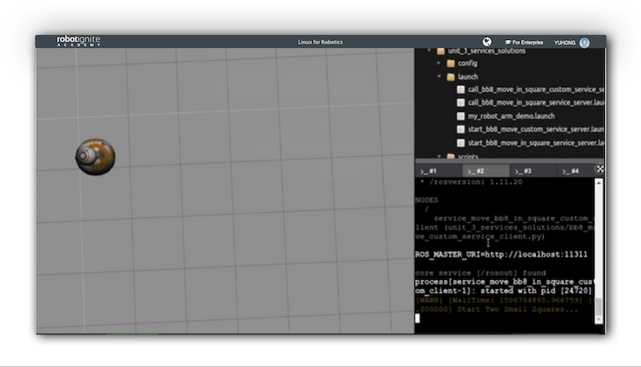The width and height of the screenshot is (641, 367).
Task: Click the file icon of call_bb8_move_in_square_custom_service
Action: (x=461, y=90)
